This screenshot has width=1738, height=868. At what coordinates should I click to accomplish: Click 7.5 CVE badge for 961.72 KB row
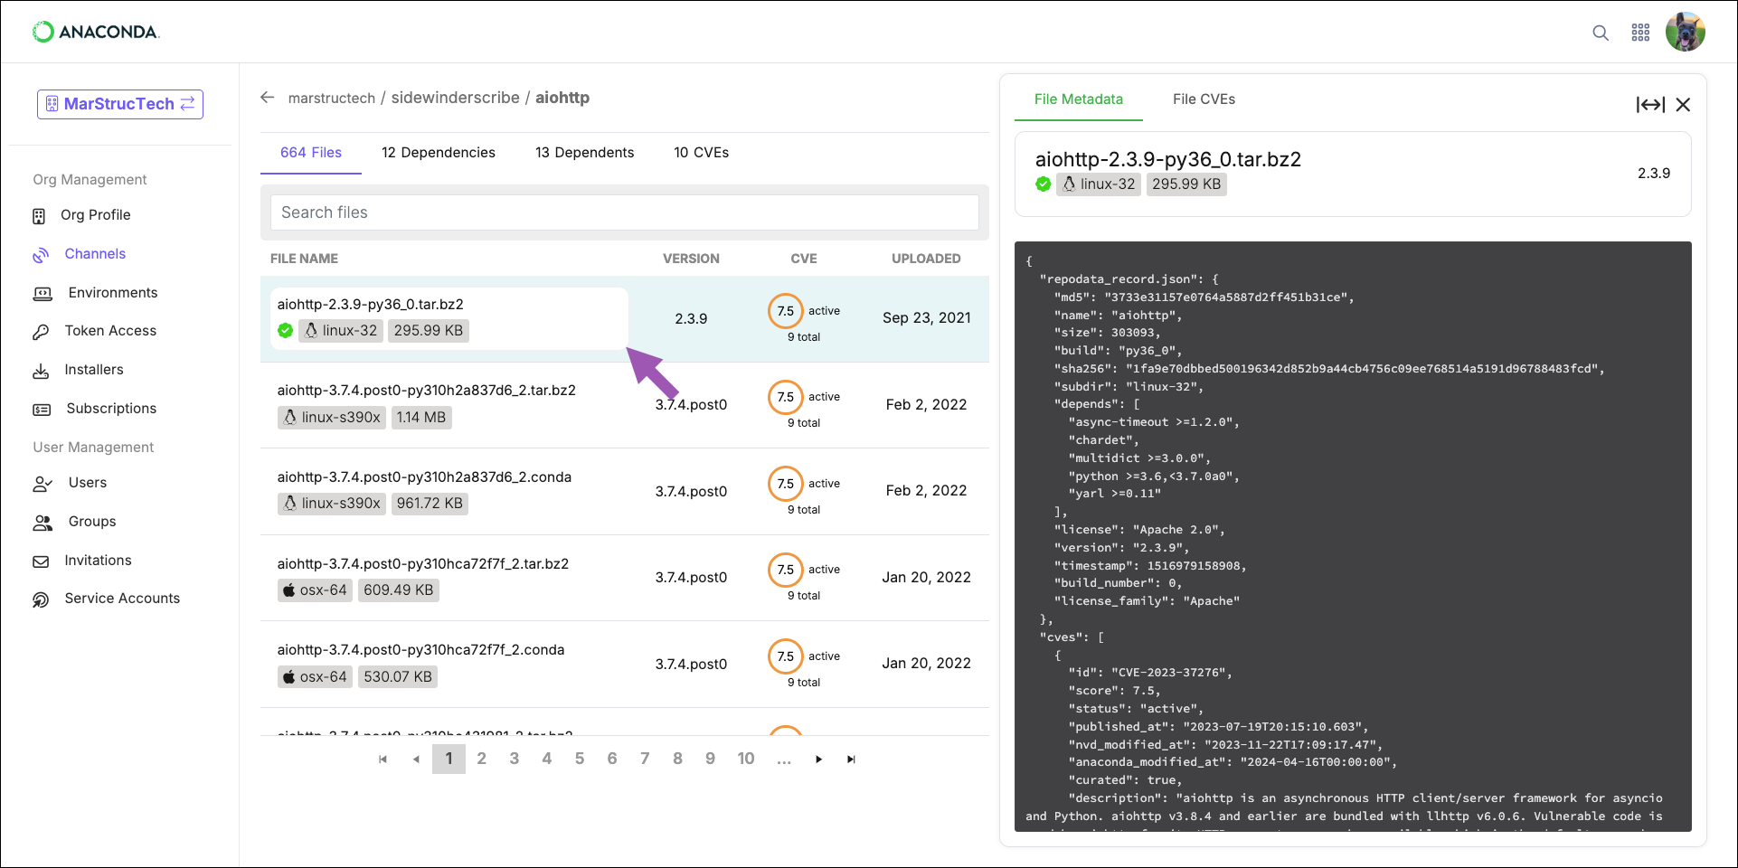click(x=786, y=484)
